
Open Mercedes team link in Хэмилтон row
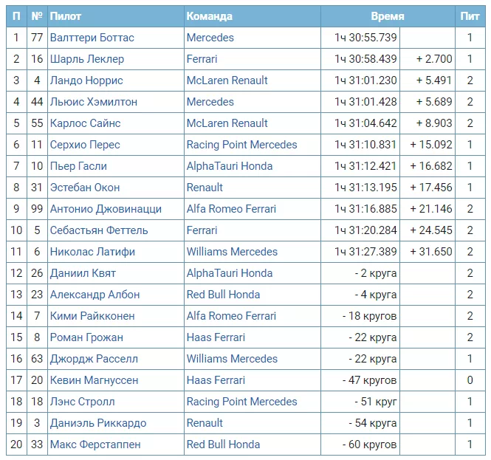pyautogui.click(x=210, y=102)
